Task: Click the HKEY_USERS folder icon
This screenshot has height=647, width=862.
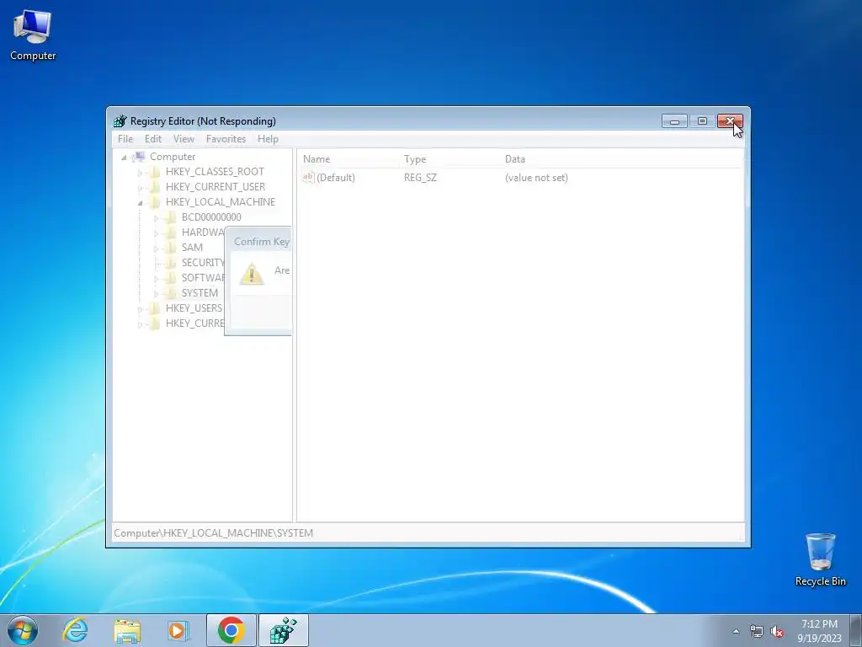Action: point(155,308)
